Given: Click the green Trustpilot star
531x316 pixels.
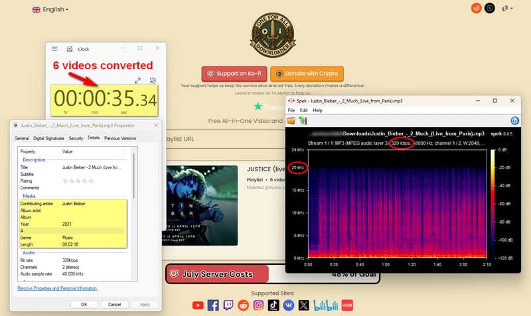Looking at the screenshot, I should coord(258,106).
